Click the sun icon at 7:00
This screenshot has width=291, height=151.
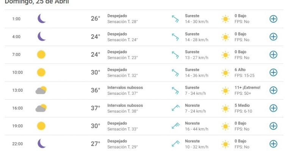pos(41,54)
